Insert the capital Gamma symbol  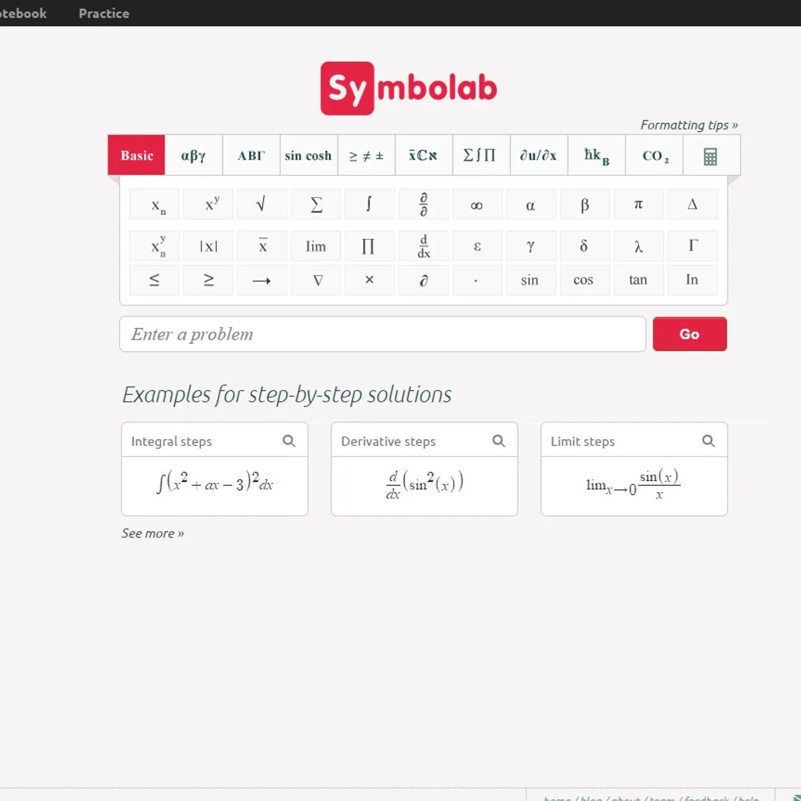tap(692, 246)
